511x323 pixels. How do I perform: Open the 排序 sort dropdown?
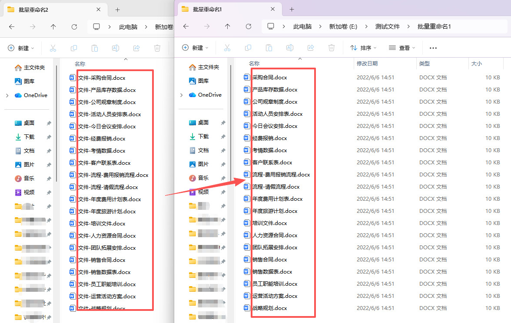(363, 48)
